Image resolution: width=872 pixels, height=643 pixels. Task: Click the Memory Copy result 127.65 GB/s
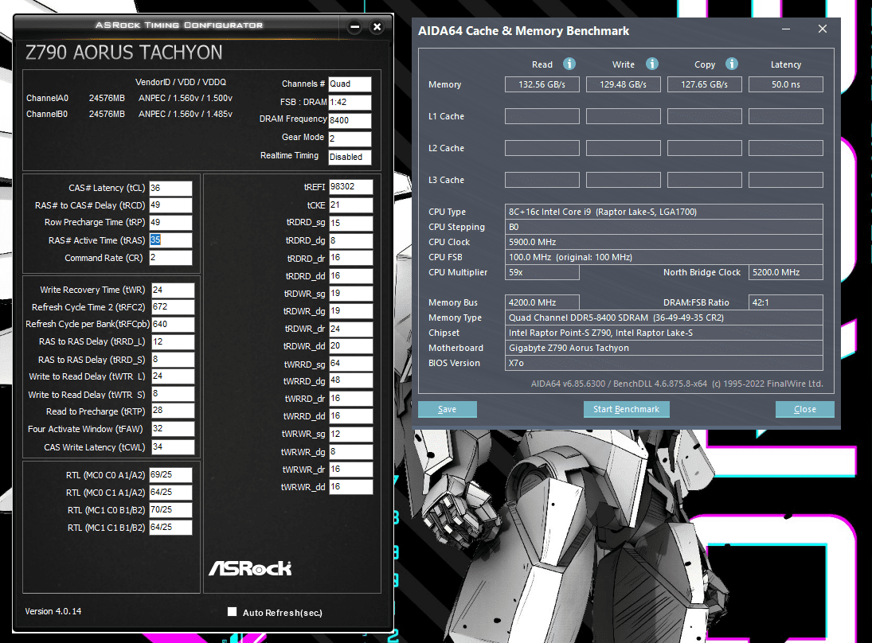click(705, 84)
